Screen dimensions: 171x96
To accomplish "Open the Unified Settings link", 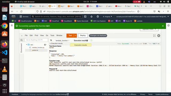I will pos(62,94).
